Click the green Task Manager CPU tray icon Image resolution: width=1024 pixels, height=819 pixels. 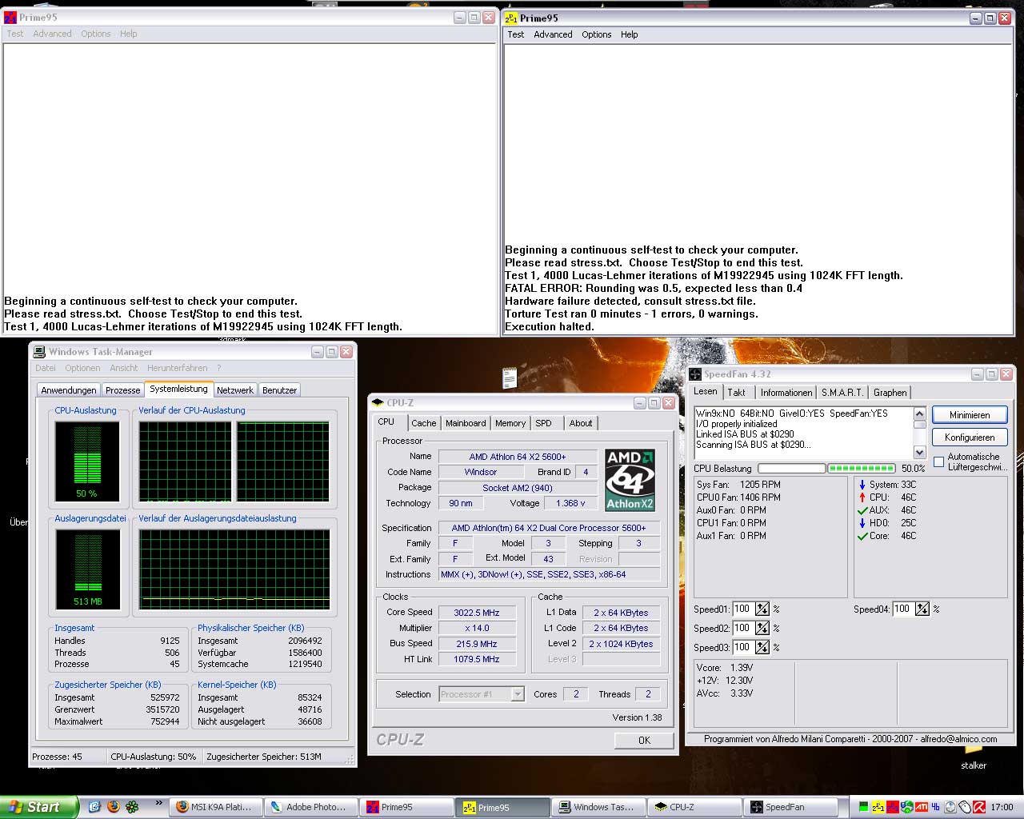(864, 807)
